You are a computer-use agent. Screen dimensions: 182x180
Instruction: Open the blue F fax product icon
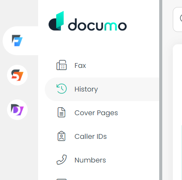17,41
